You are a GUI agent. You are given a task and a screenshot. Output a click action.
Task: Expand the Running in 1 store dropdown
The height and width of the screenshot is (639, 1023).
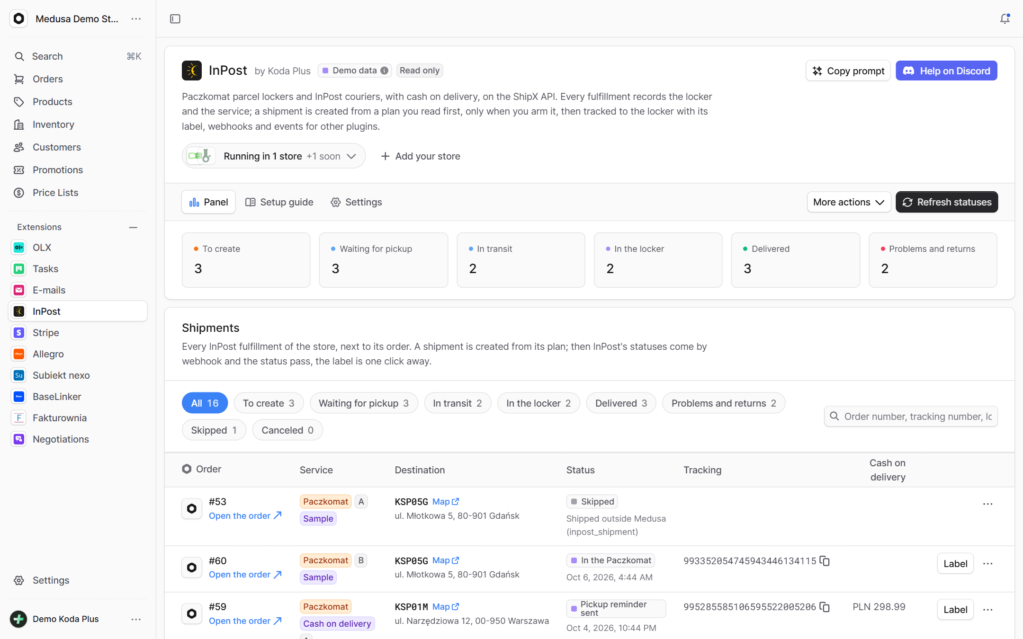[274, 156]
